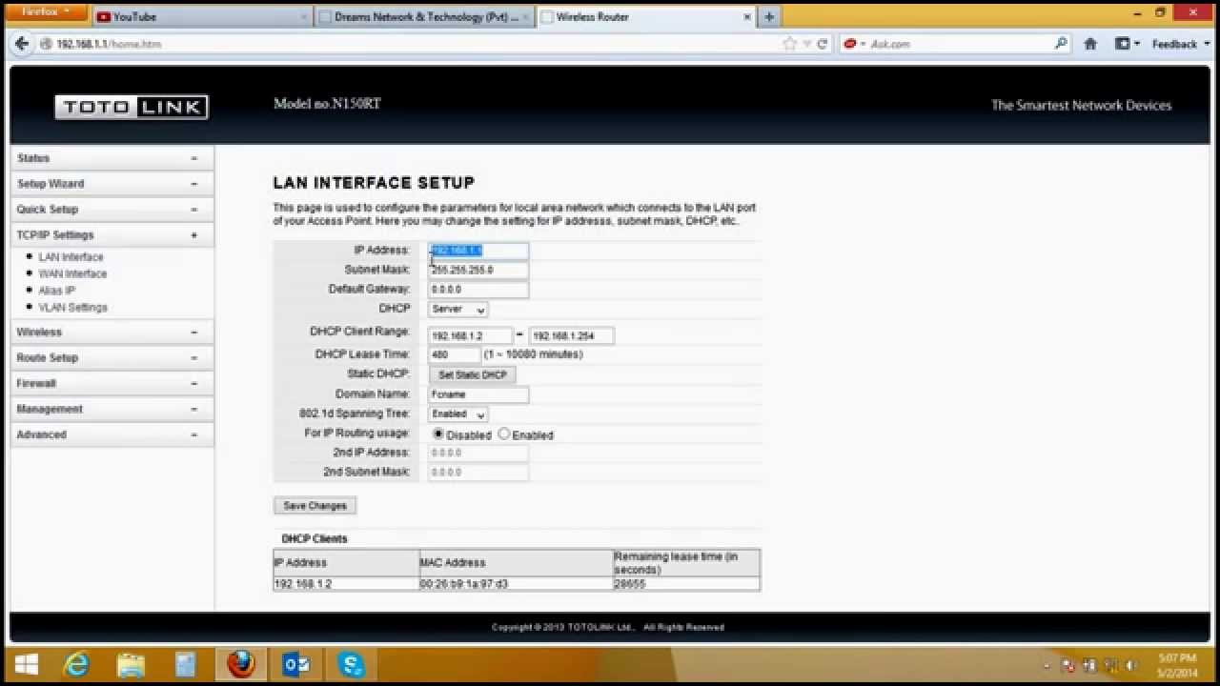The width and height of the screenshot is (1220, 686).
Task: Select Disabled for IP Routing usage
Action: pyautogui.click(x=438, y=434)
